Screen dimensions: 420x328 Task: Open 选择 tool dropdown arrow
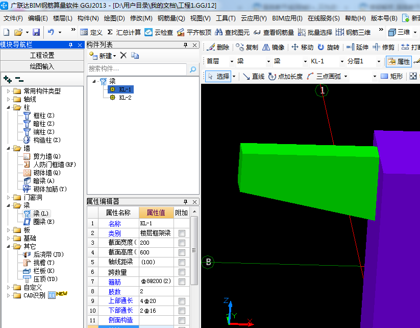tap(234, 77)
